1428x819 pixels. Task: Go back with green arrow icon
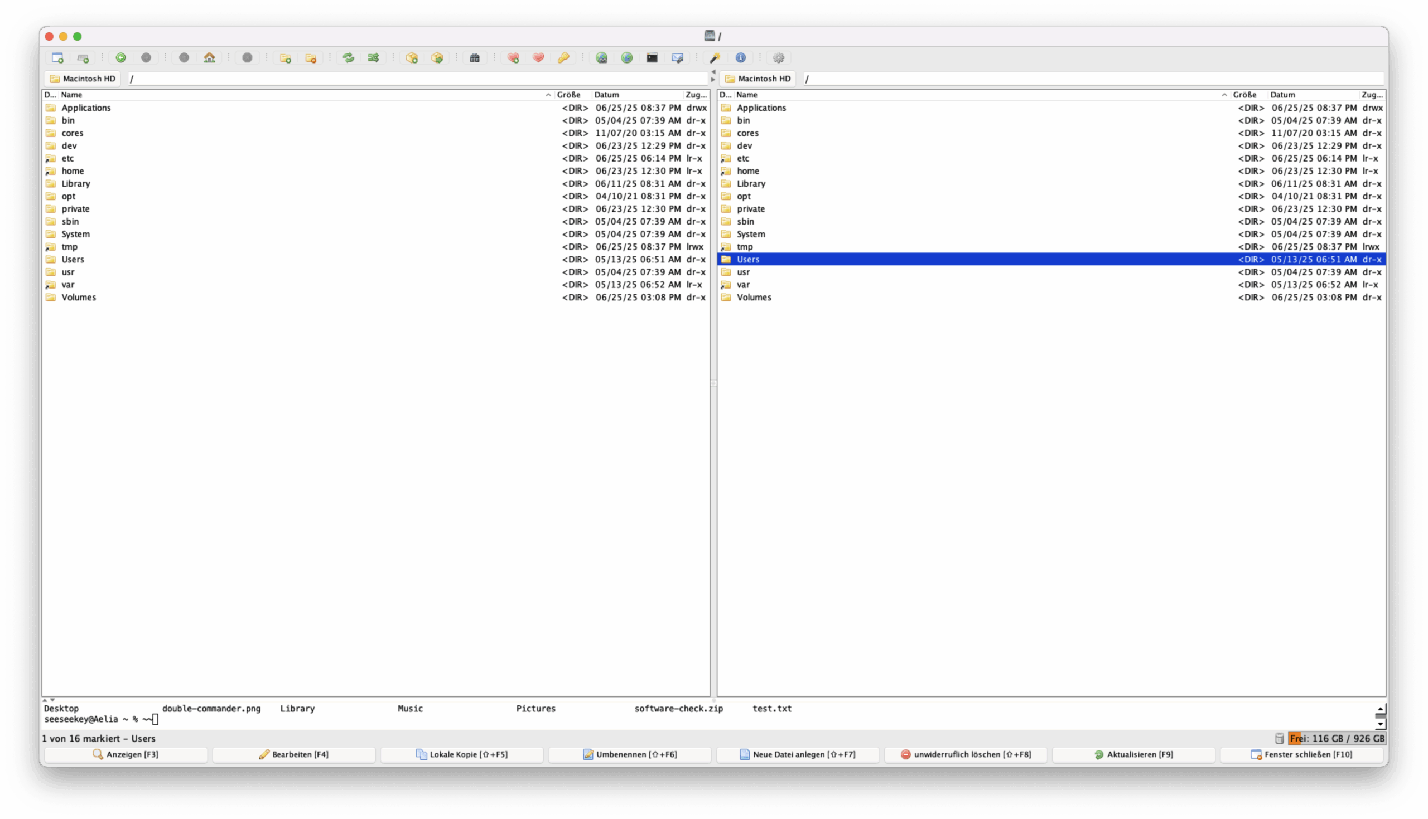coord(120,57)
